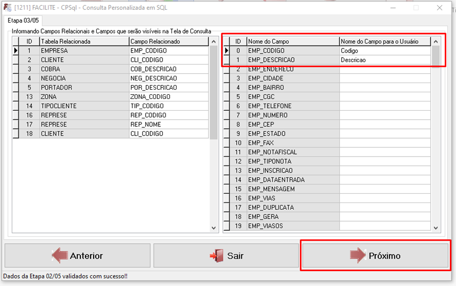Click the FACILITE app icon in title bar
Image resolution: width=456 pixels, height=286 pixels.
[8, 8]
